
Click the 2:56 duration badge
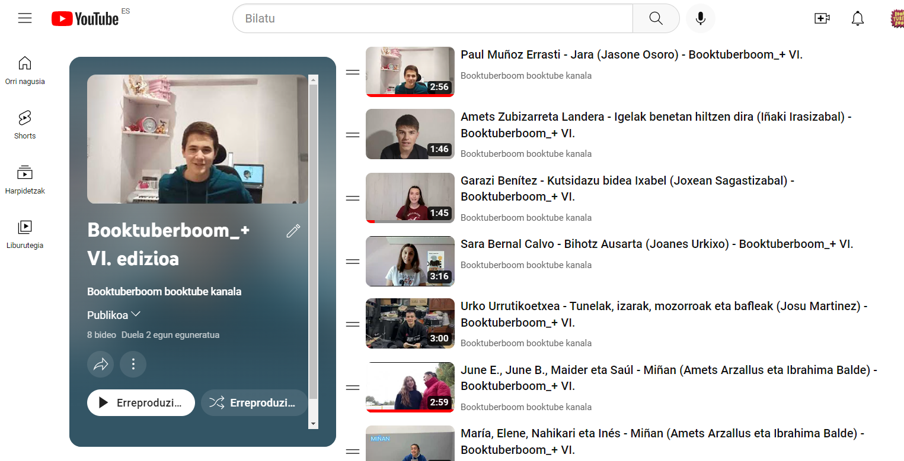(439, 87)
